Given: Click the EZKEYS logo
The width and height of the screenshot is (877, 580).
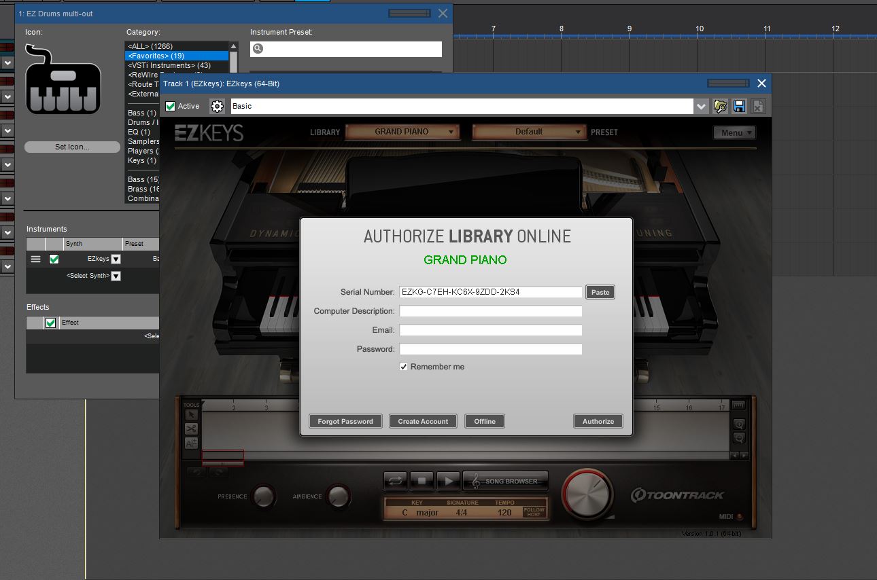Looking at the screenshot, I should (209, 133).
